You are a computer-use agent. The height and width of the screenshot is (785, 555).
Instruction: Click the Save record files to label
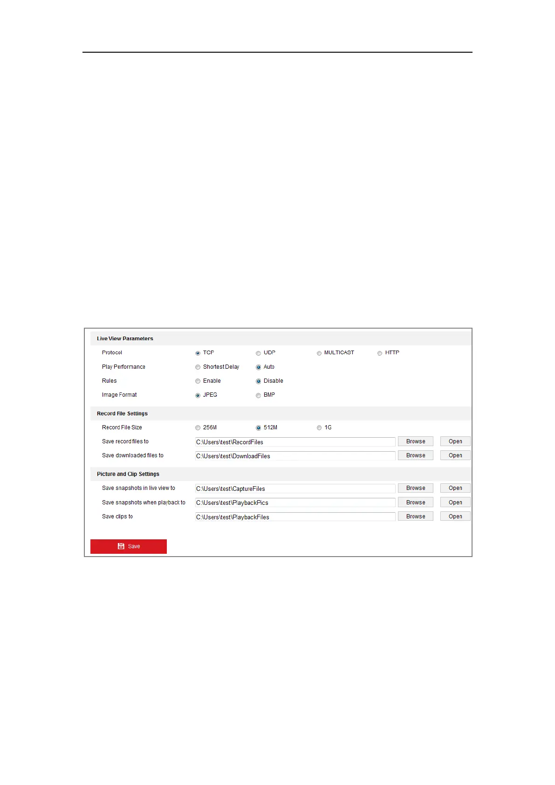125,441
